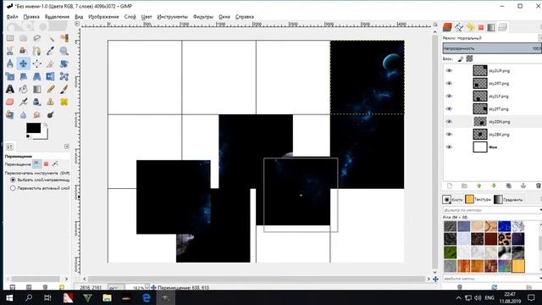The width and height of the screenshot is (542, 305).
Task: Open the tool options panel menu
Action: click(67, 147)
